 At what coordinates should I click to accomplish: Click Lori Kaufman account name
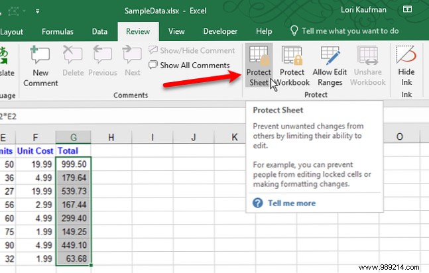(363, 10)
